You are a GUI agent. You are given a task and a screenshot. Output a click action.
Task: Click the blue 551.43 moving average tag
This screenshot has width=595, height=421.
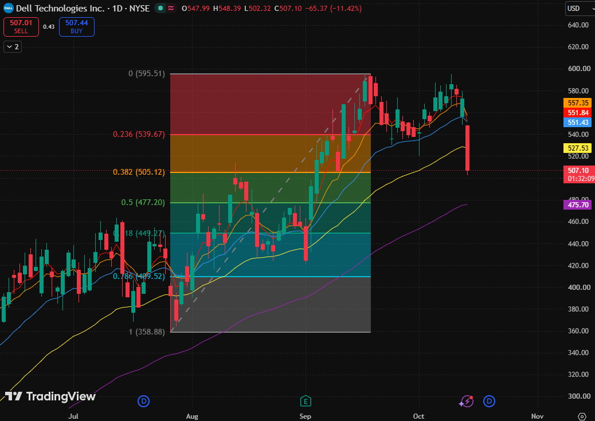pos(578,122)
